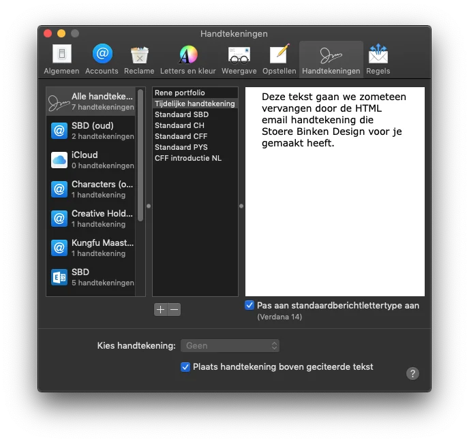
Task: Click the divider handle beside the signature preview
Action: coord(241,206)
